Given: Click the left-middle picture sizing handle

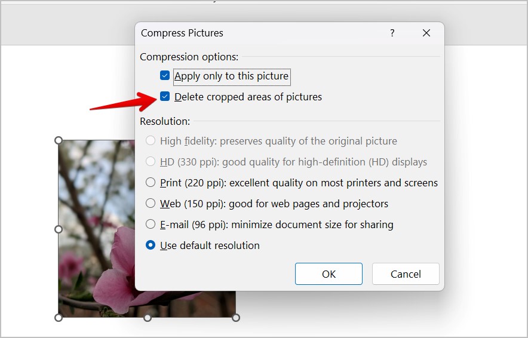Looking at the screenshot, I should 59,229.
